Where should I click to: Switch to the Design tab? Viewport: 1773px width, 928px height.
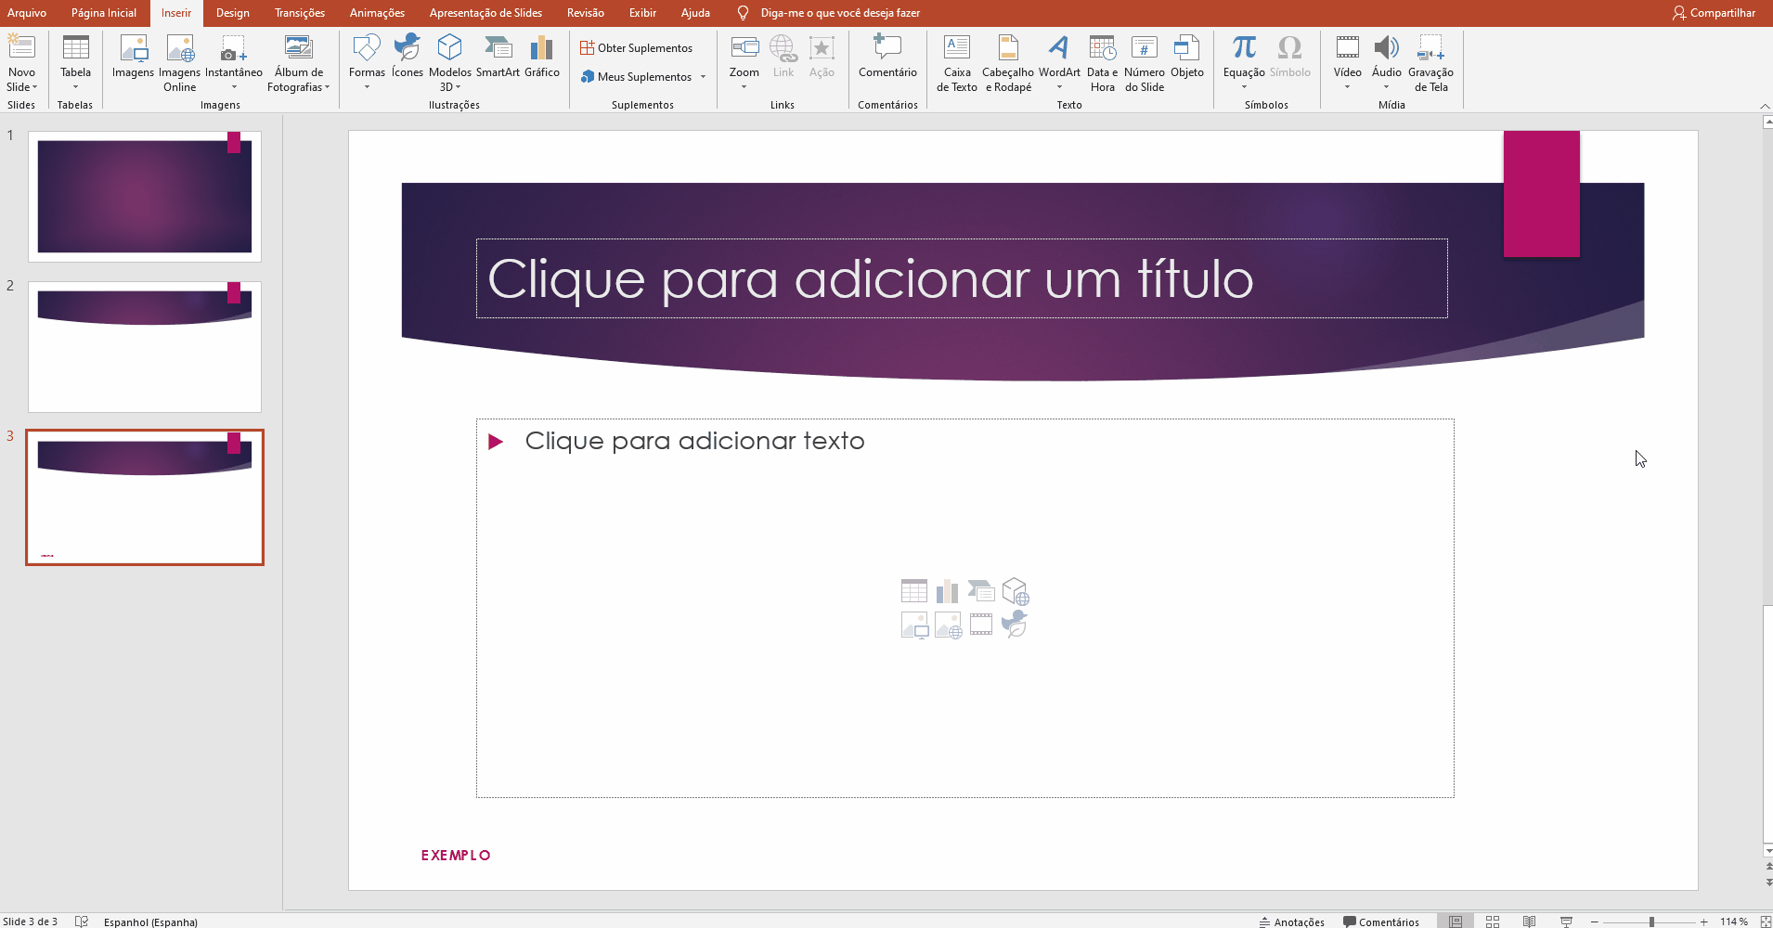(232, 13)
